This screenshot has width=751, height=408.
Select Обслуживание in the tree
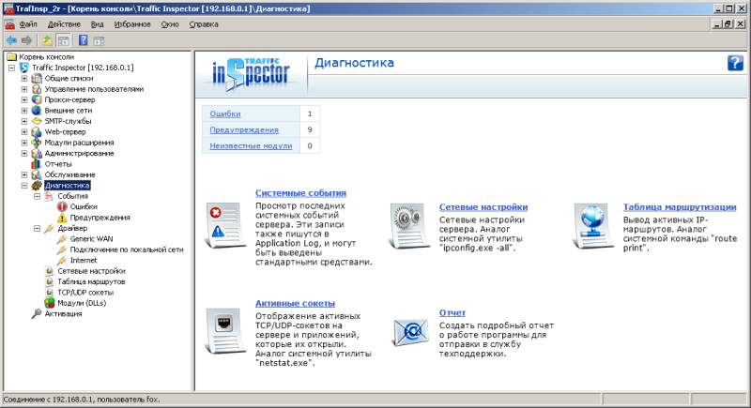point(69,174)
